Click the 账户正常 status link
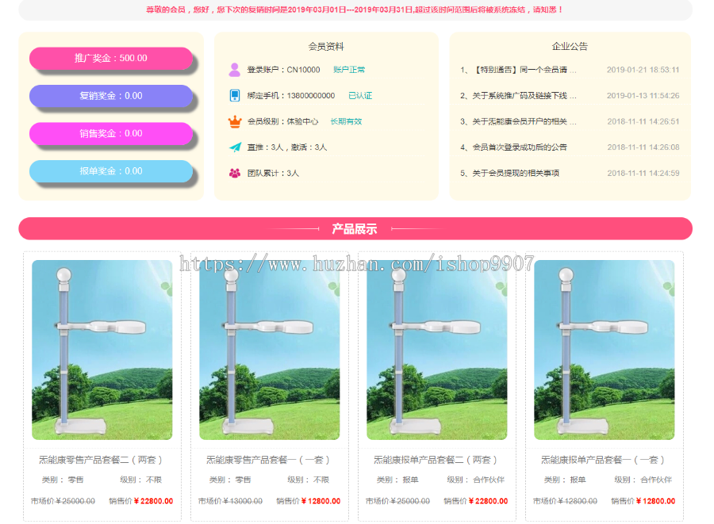 pyautogui.click(x=349, y=70)
